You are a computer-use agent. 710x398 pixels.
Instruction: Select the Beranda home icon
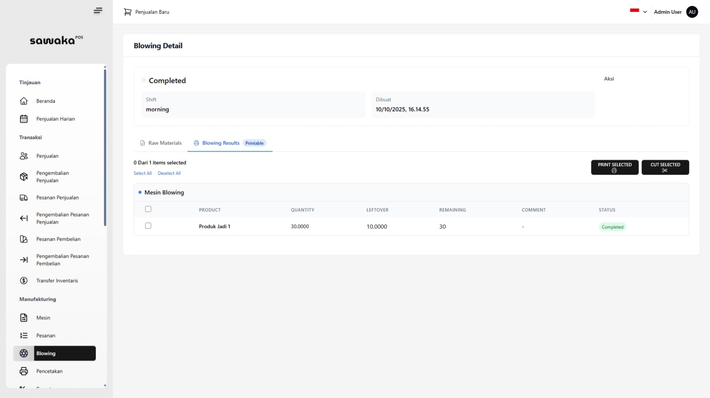click(24, 101)
